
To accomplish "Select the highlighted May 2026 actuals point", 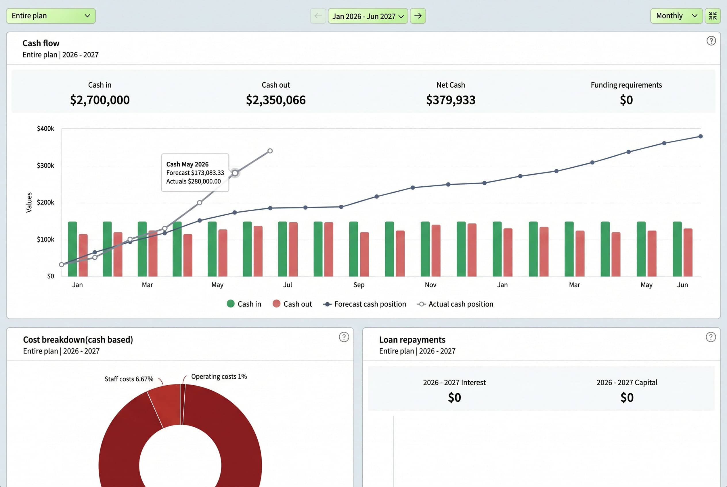I will [235, 173].
